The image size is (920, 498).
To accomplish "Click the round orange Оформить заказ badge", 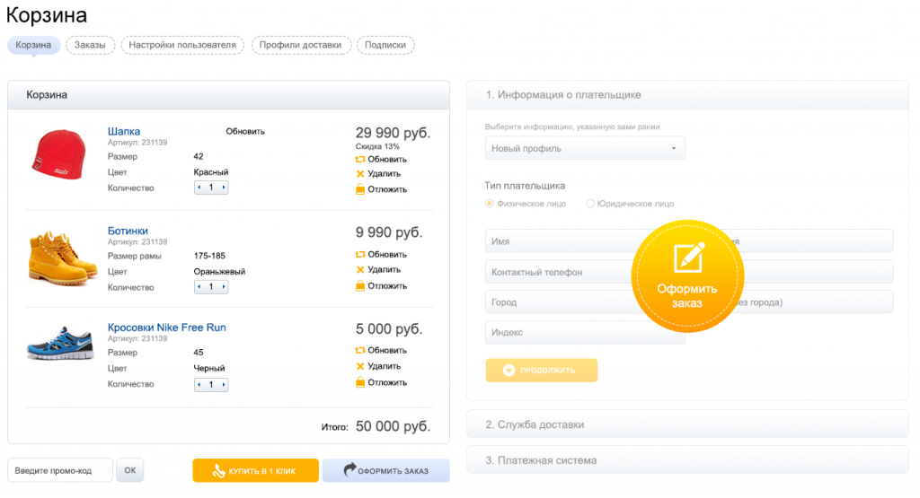I will click(x=687, y=276).
